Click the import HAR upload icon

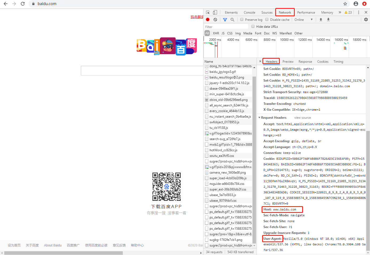321,19
